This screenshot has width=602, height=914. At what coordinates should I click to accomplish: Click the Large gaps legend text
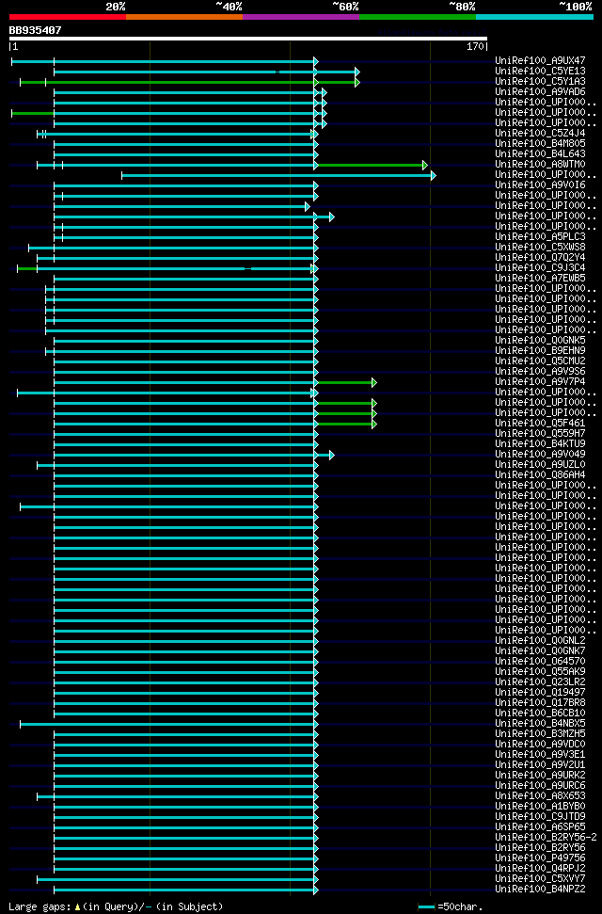pos(116,907)
